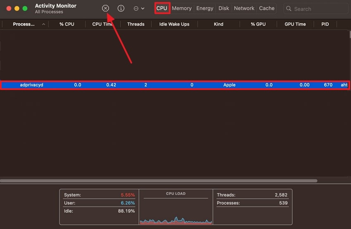
Task: Click the Threads 2,582 count
Action: [281, 195]
